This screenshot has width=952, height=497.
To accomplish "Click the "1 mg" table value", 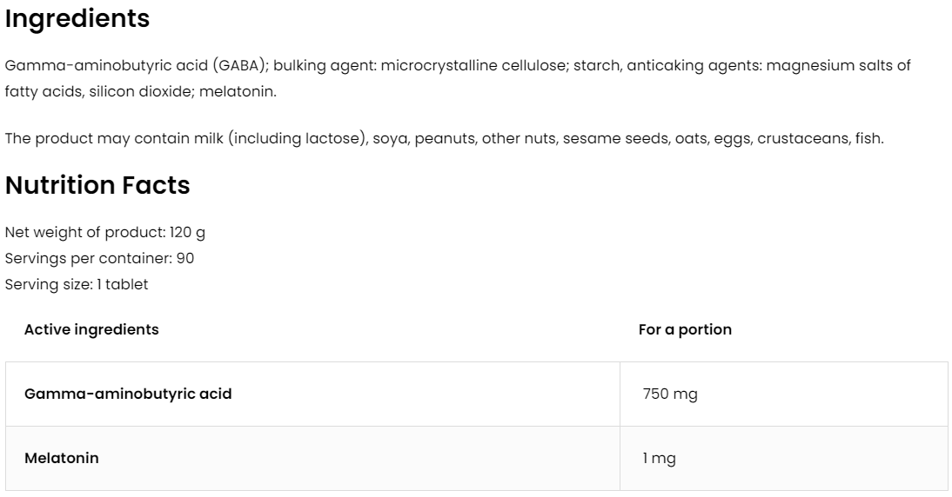I will [x=659, y=459].
